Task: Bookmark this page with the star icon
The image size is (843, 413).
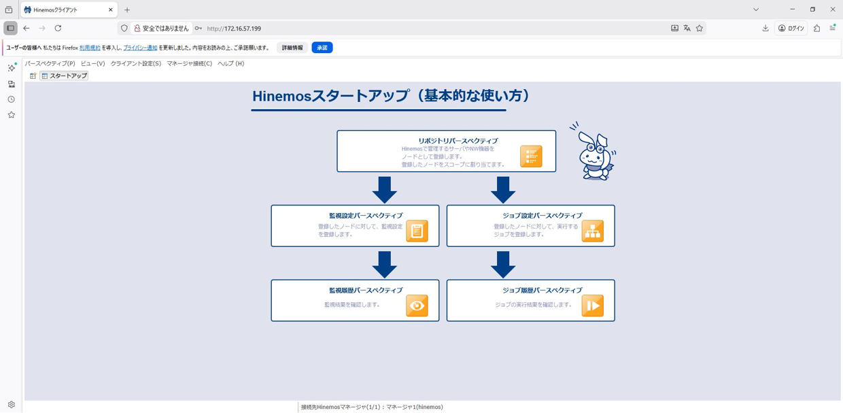Action: (x=700, y=29)
